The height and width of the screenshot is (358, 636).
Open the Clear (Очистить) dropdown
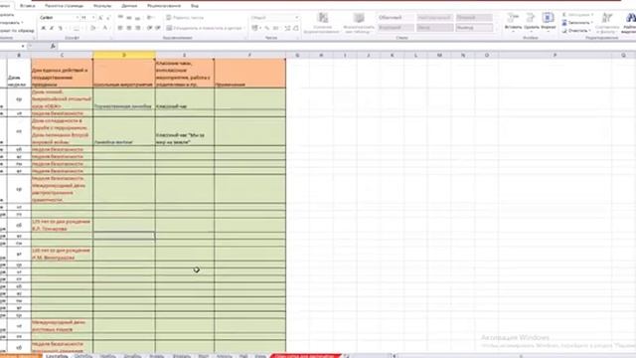pos(576,31)
